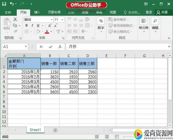Cancel the cell edit with X icon
This screenshot has height=140, width=173.
(41, 47)
